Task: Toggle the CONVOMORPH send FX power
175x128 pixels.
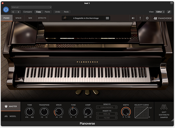Action: [x=116, y=107]
